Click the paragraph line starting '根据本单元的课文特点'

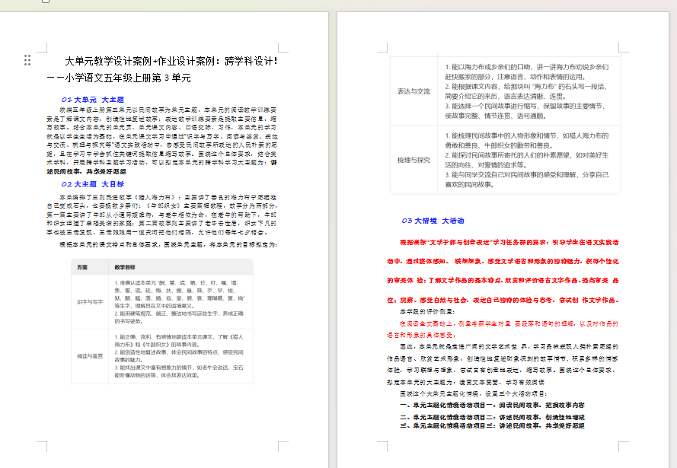(x=168, y=244)
